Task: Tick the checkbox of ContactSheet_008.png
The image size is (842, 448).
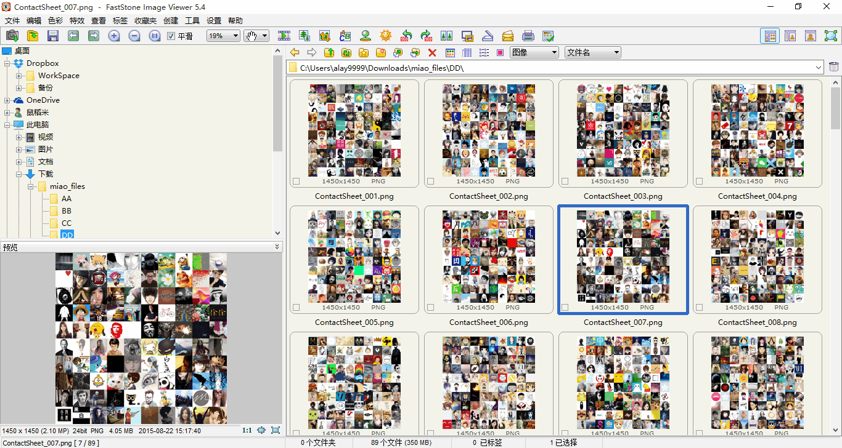Action: (699, 308)
